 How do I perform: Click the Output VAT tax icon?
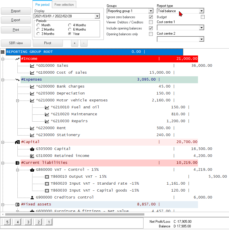[47, 177]
